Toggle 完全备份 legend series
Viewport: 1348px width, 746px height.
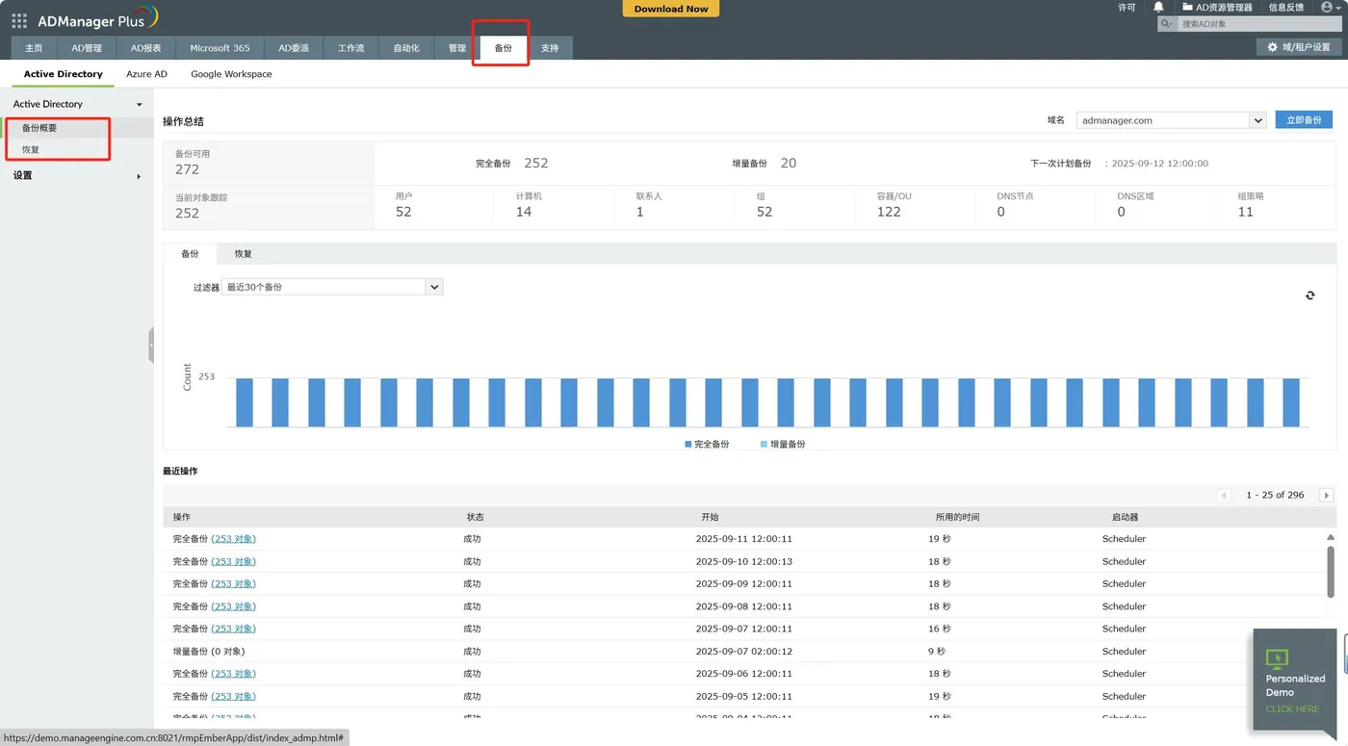(x=707, y=445)
